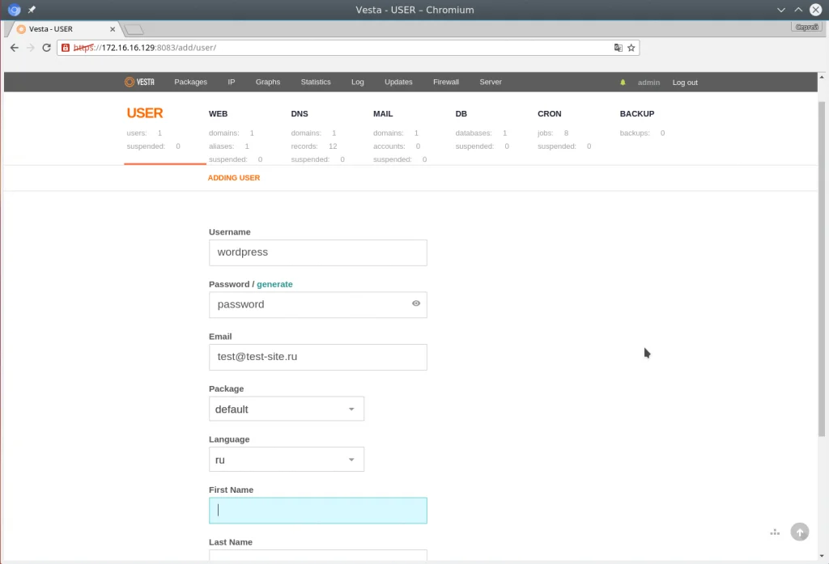Switch to the WEB section tab
The height and width of the screenshot is (564, 829).
tap(218, 114)
